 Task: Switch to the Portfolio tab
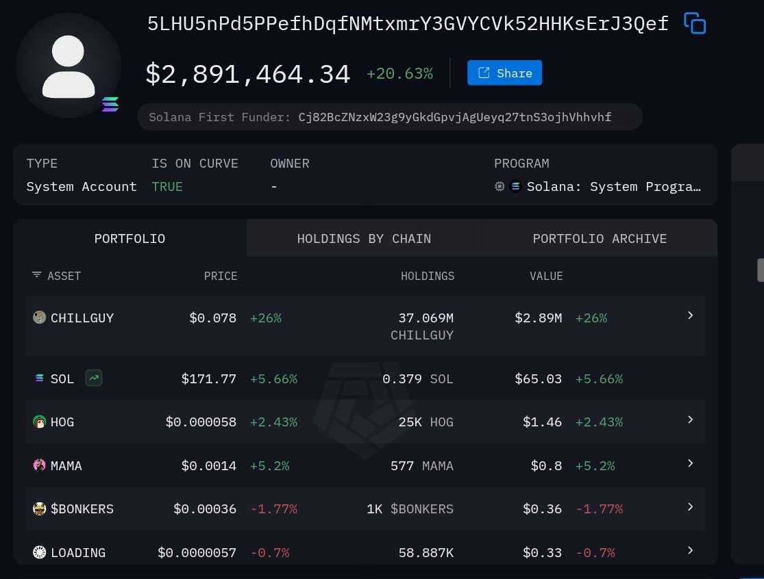point(130,238)
